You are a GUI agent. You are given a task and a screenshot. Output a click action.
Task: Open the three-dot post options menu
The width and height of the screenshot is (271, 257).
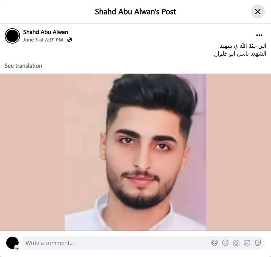(x=259, y=35)
